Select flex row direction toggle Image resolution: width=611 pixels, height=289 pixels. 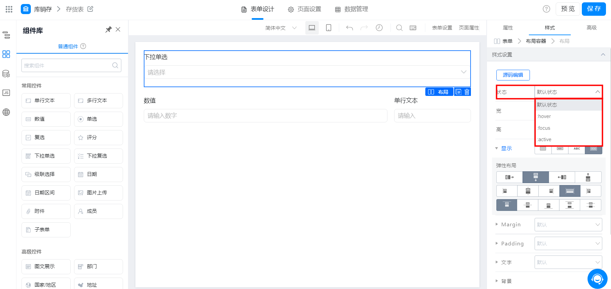(509, 177)
